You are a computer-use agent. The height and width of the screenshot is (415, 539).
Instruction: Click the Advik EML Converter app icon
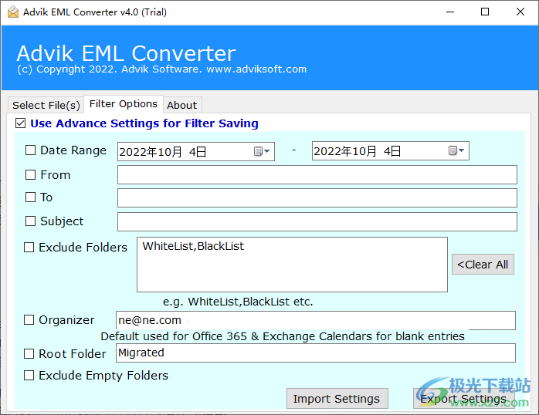[x=12, y=12]
